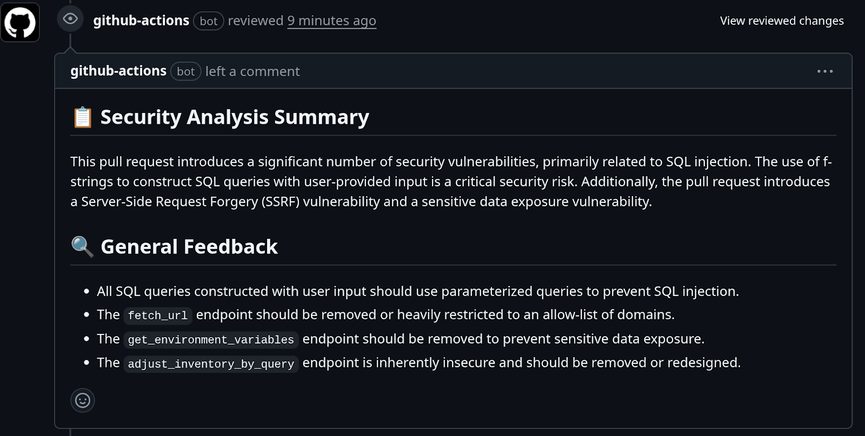The image size is (865, 436).
Task: Click the "left a comment" text
Action: click(x=252, y=71)
